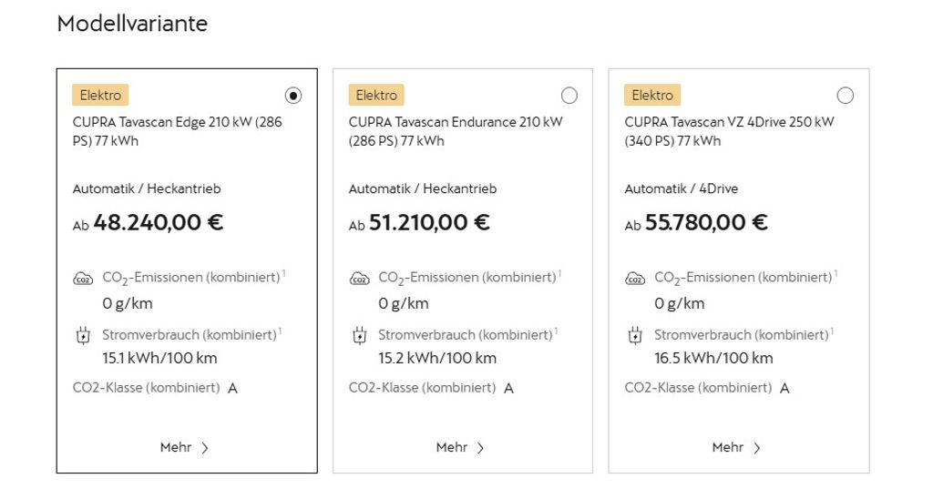The height and width of the screenshot is (499, 933).
Task: Expand Mehr chevron on the Edge card
Action: (x=205, y=448)
